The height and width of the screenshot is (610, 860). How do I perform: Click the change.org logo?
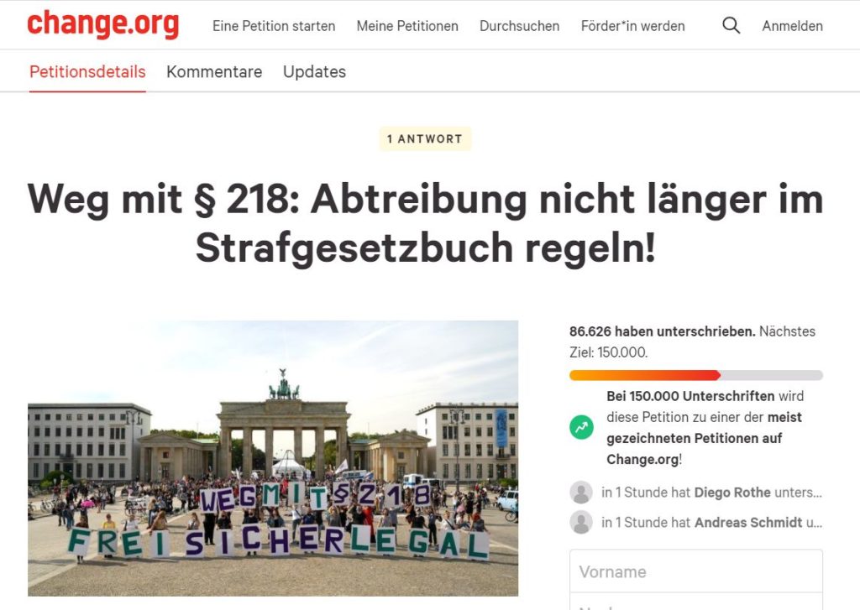pos(103,24)
